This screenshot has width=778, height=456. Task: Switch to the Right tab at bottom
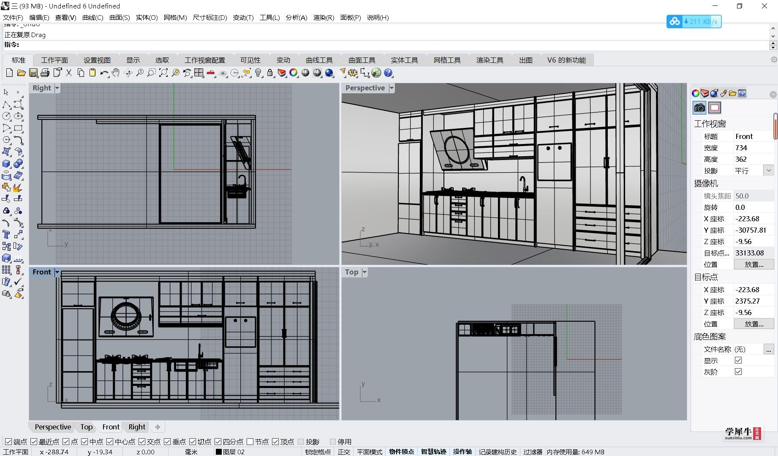(137, 427)
